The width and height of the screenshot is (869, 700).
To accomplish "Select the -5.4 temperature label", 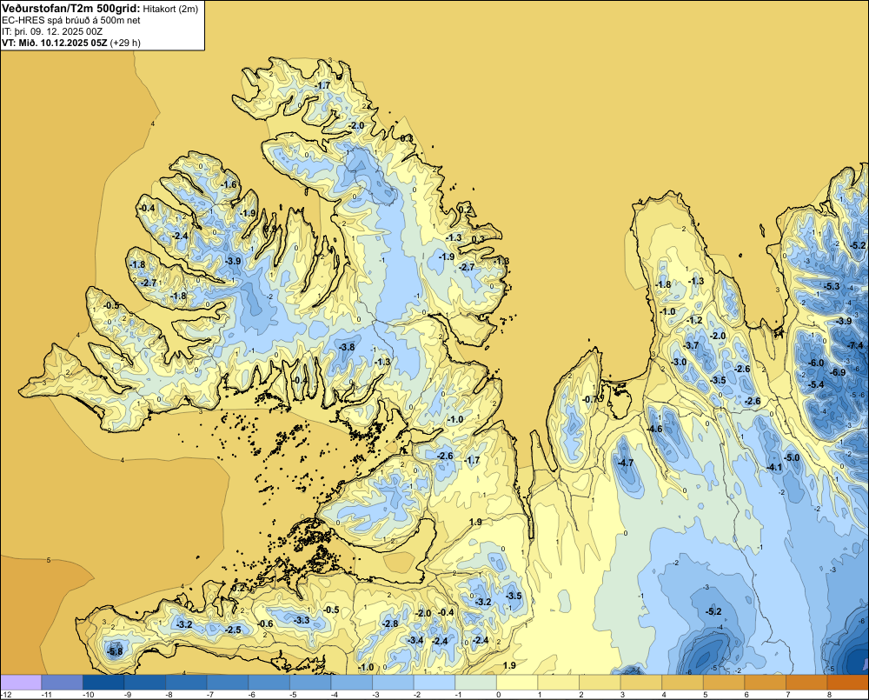I will [816, 384].
